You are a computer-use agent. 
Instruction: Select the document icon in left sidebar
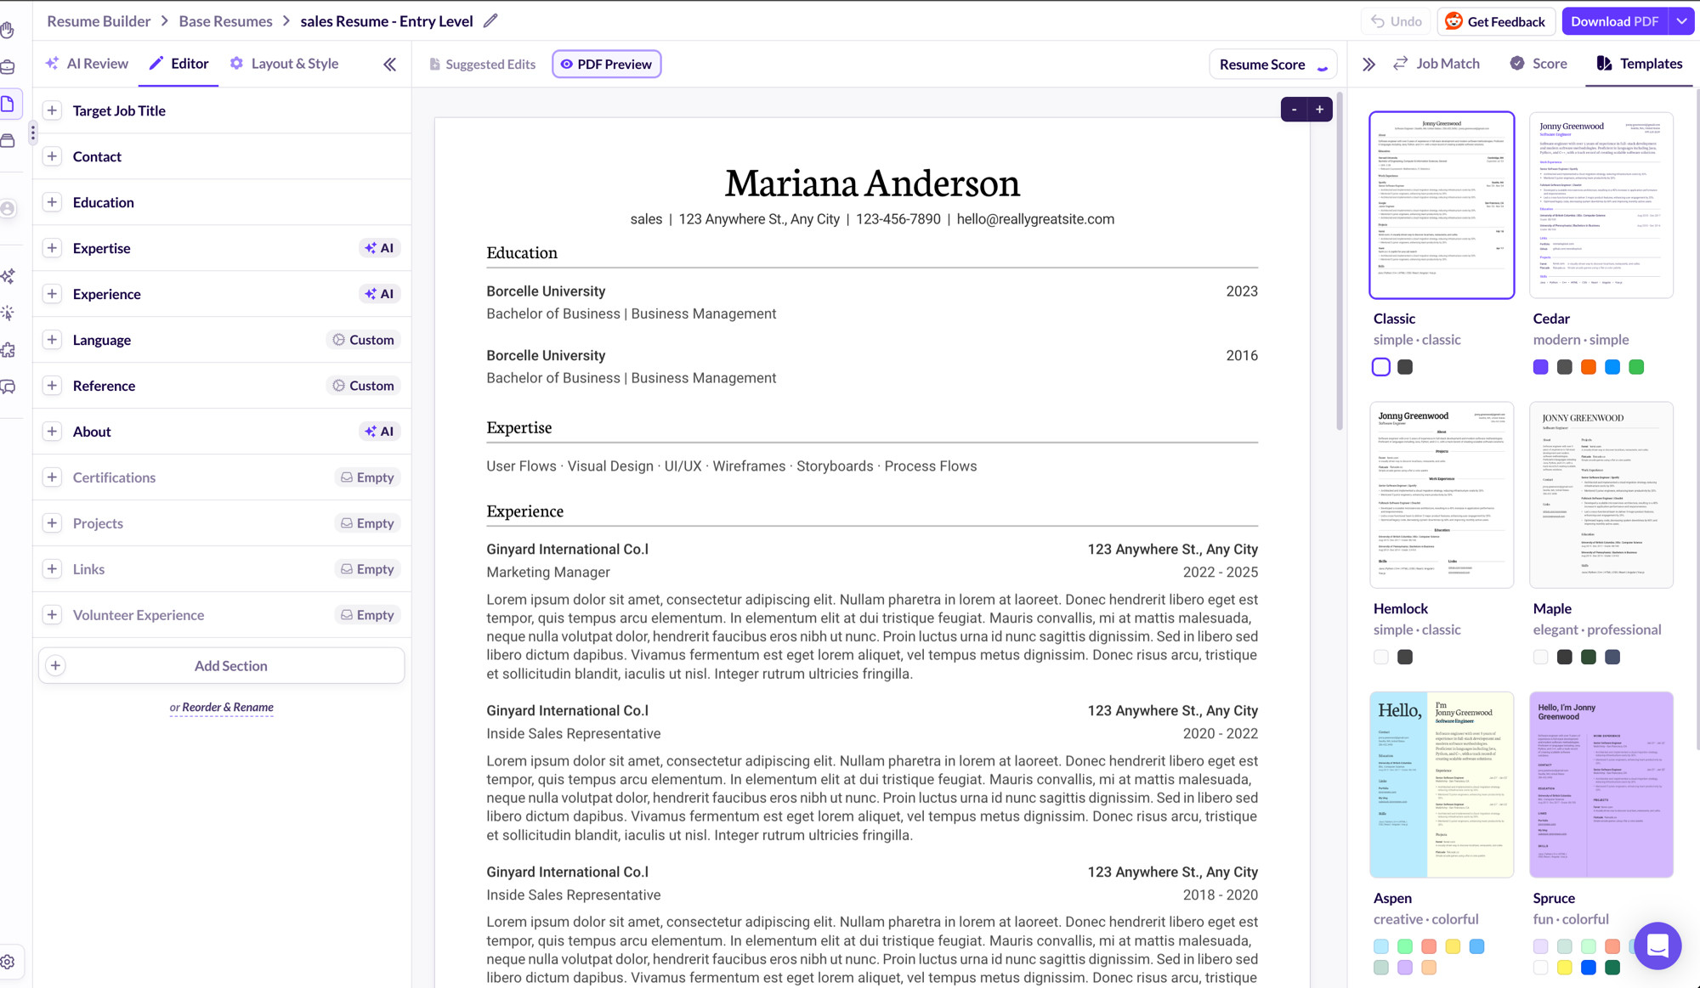tap(8, 104)
